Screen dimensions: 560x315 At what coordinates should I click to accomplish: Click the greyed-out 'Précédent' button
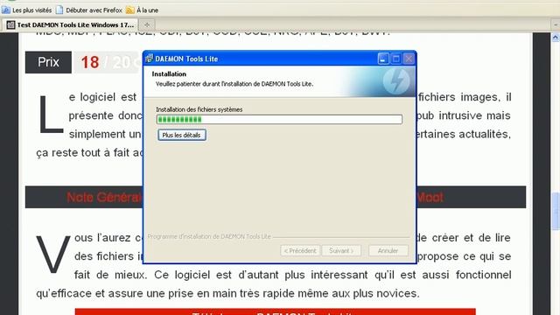300,251
